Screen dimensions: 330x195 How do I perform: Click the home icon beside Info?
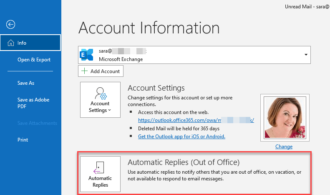[x=10, y=43]
